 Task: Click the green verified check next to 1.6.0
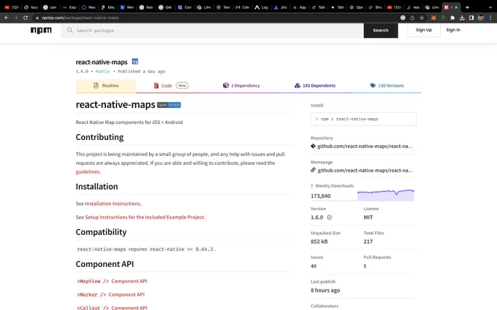point(330,217)
